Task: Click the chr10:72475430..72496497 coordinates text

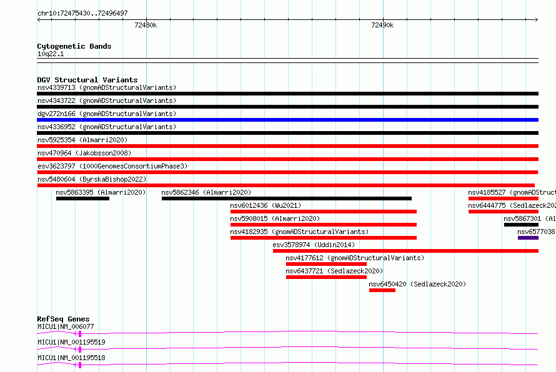Action: click(x=82, y=13)
